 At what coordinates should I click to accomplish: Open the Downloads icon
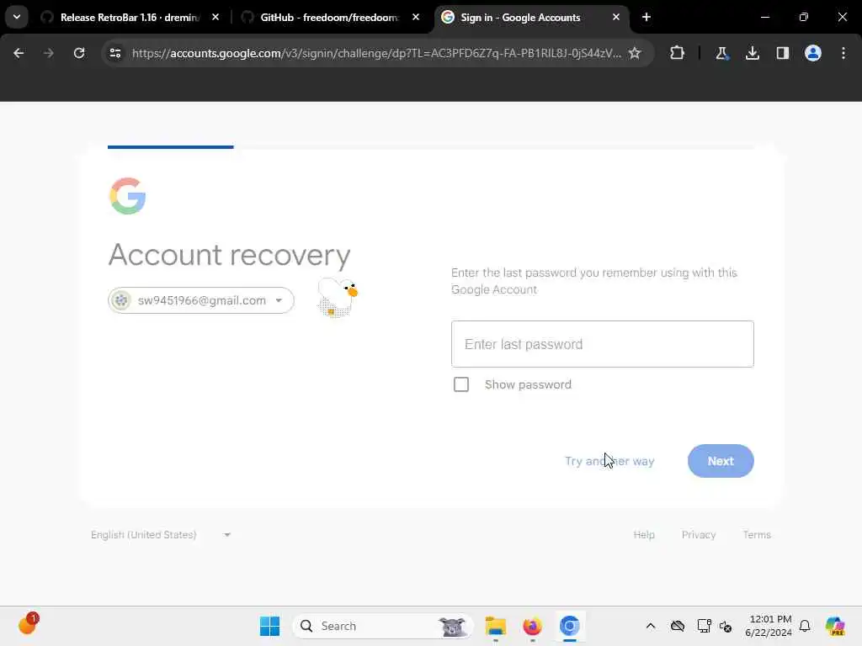click(753, 53)
